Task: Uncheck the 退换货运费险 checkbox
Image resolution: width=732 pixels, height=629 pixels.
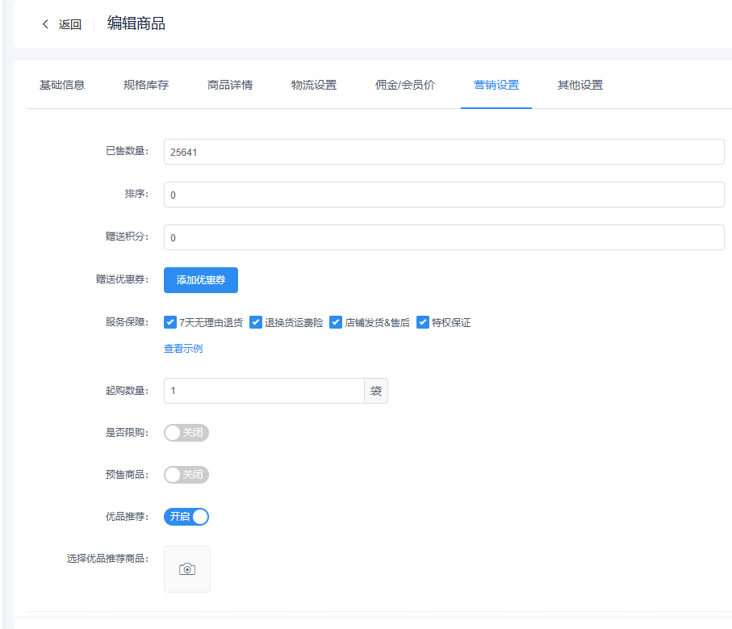Action: (256, 322)
